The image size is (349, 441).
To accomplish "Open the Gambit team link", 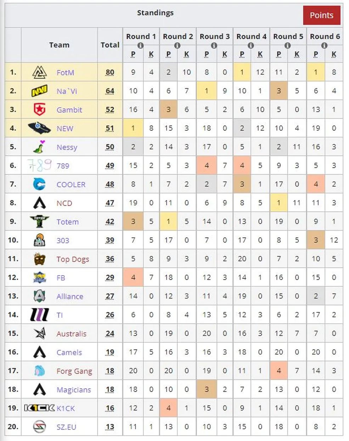I will click(x=69, y=110).
